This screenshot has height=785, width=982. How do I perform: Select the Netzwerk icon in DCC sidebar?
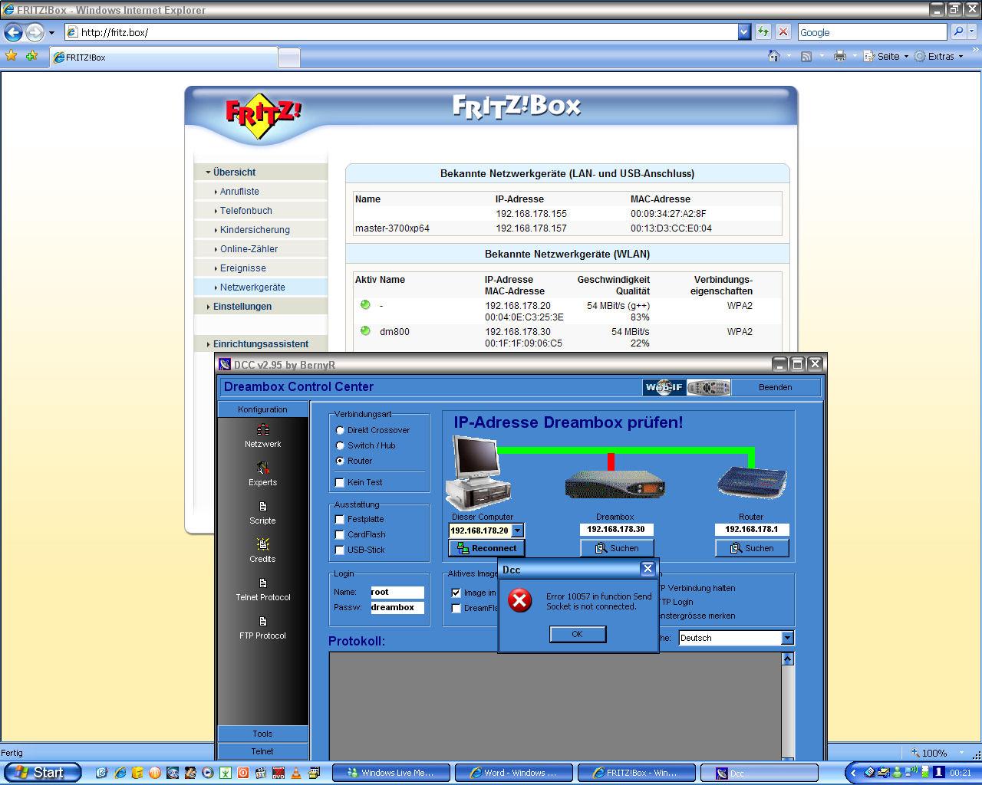tap(262, 435)
